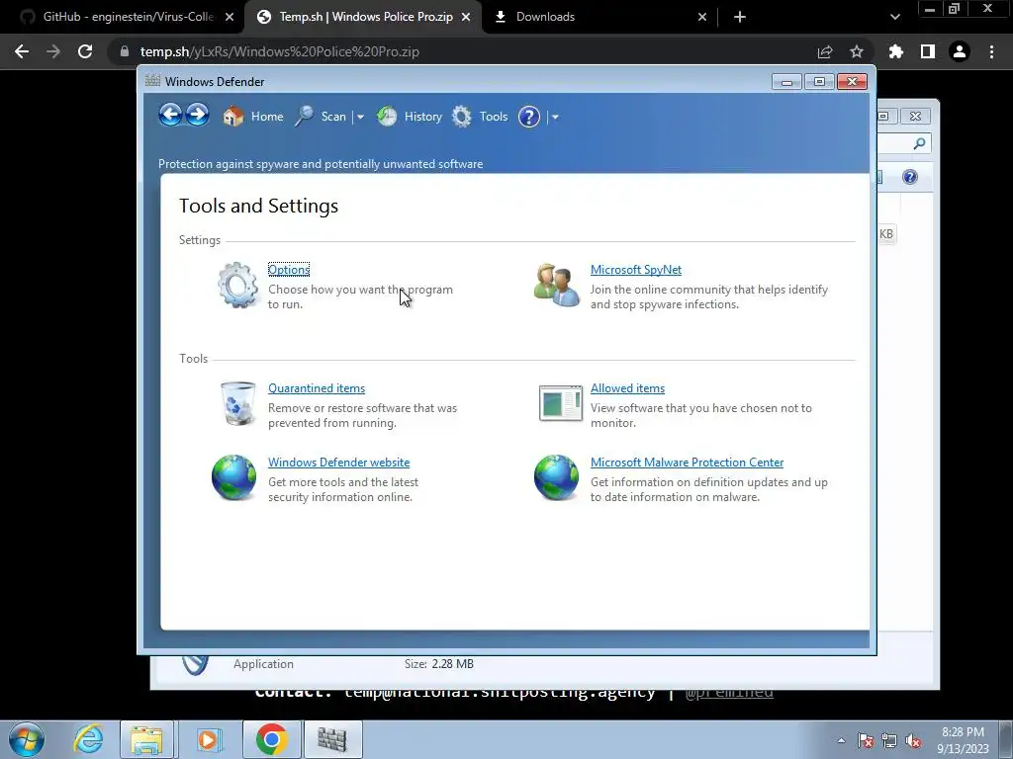Go forward with Windows Defender forward arrow

tap(198, 116)
